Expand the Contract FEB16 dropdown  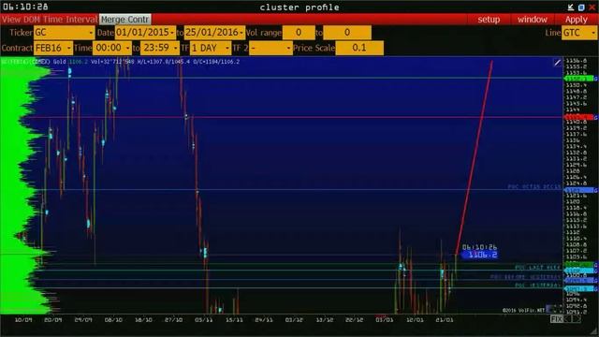(x=53, y=48)
